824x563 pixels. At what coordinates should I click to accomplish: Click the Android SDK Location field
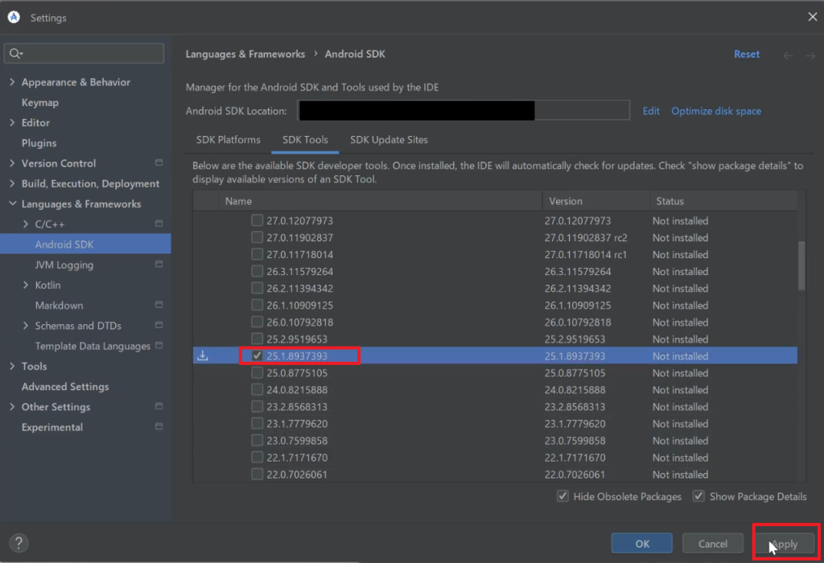(463, 111)
